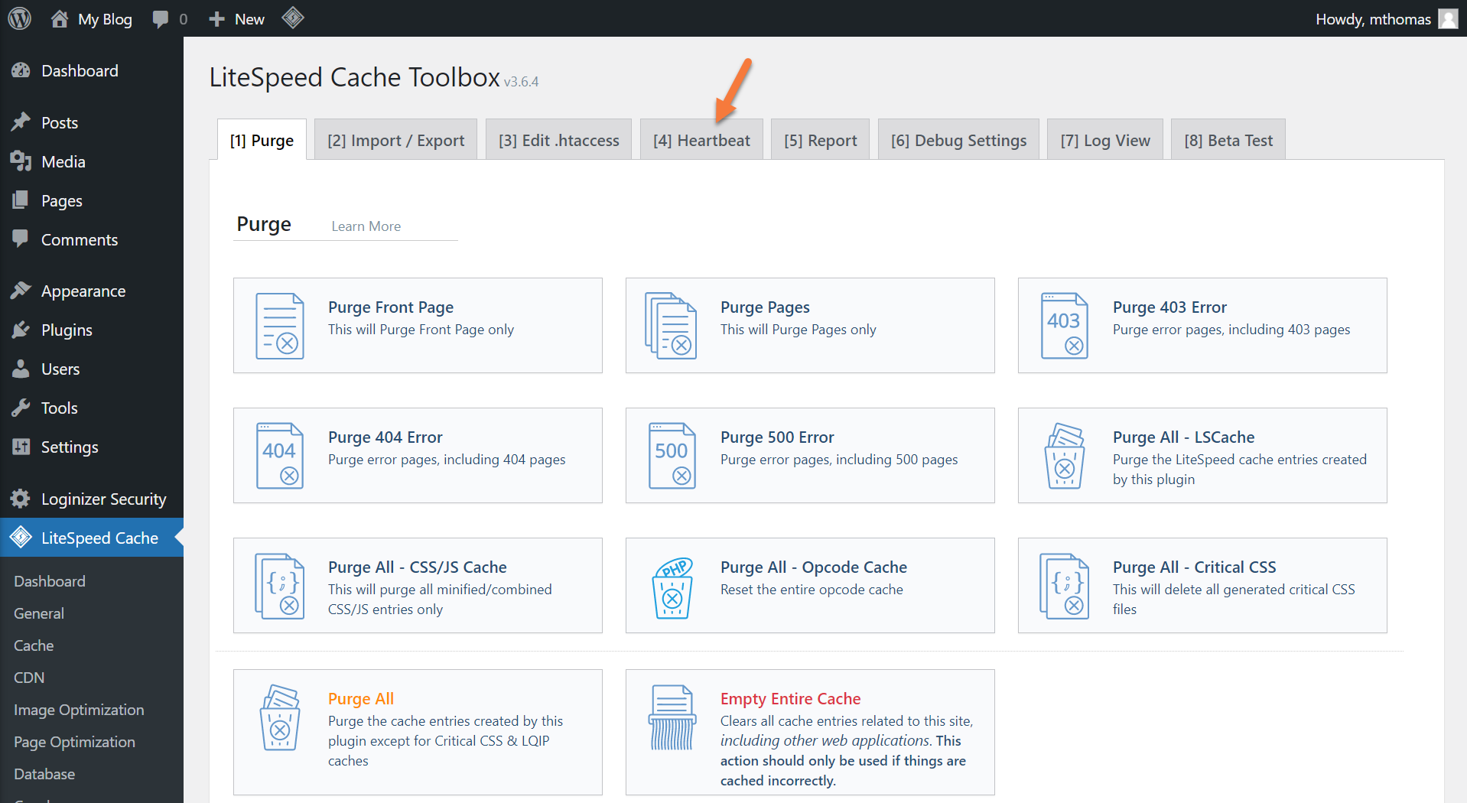Screen dimensions: 1467x803
Task: Switch to the Heartbeat tab
Action: (x=701, y=141)
